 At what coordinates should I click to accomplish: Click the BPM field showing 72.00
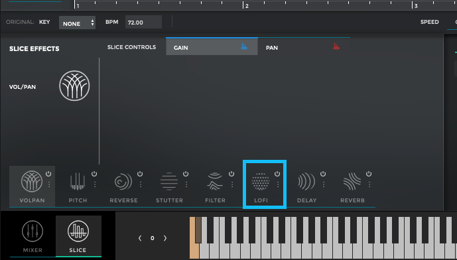pos(143,22)
